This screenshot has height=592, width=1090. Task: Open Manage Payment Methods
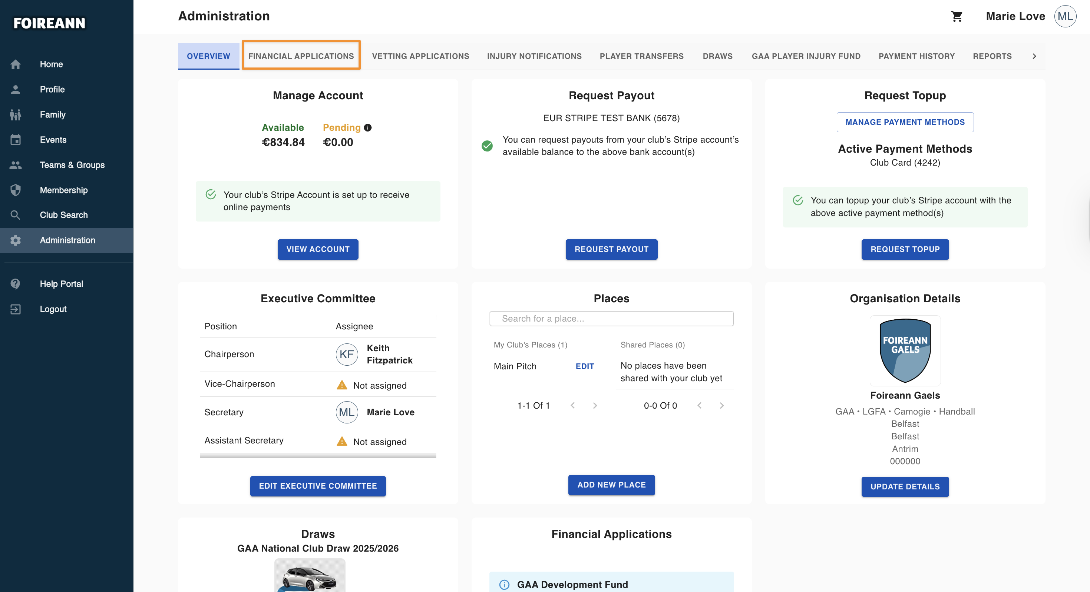coord(905,122)
